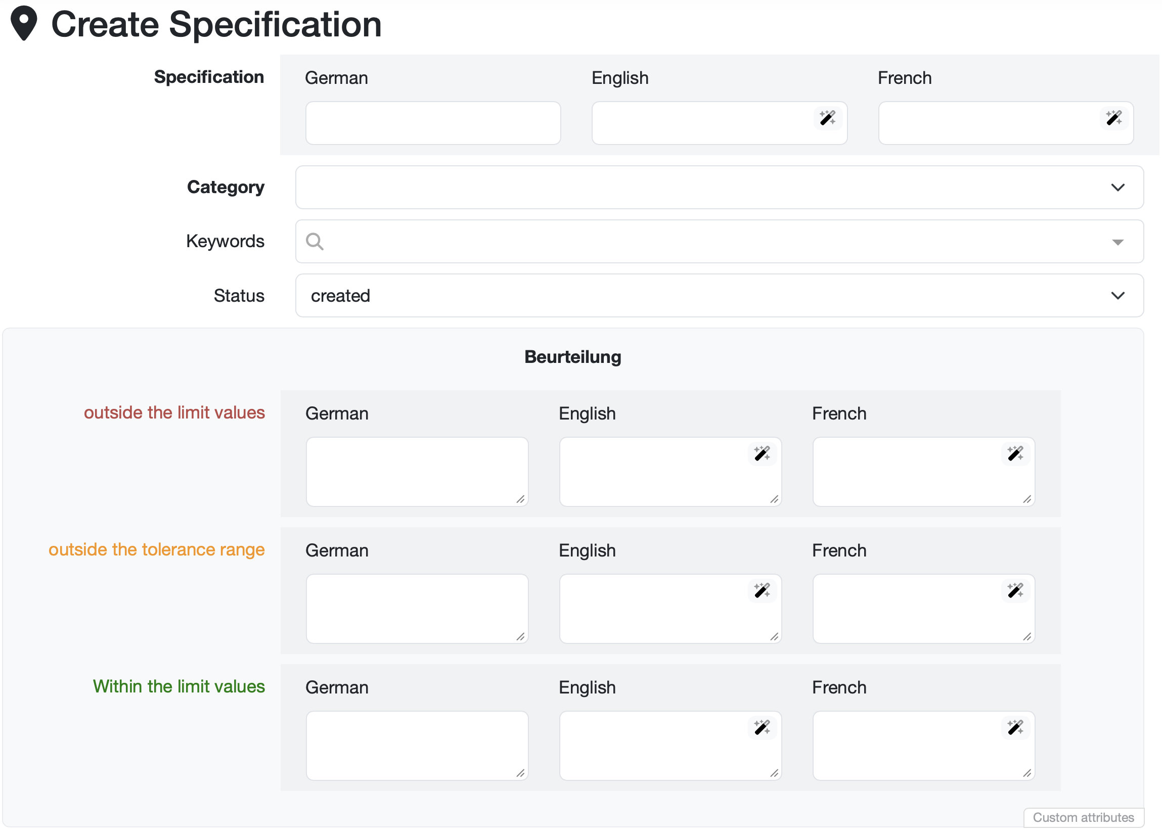Expand the Keywords dropdown arrow
Screen dimensions: 1162x835
(x=1118, y=242)
